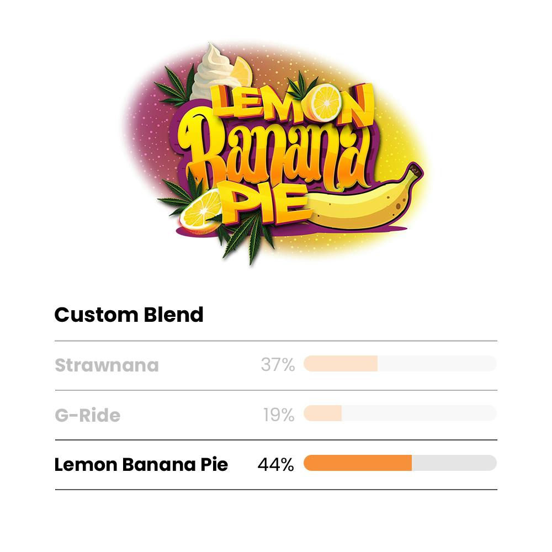Click the Custom Blend heading
Screen dimensions: 552x552
tap(129, 315)
